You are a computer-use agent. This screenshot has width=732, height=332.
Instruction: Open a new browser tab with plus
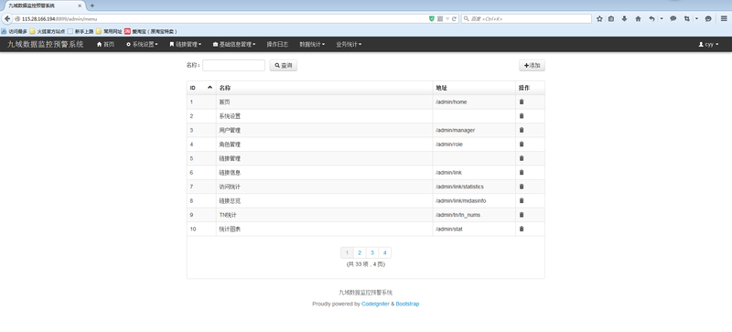(x=92, y=5)
